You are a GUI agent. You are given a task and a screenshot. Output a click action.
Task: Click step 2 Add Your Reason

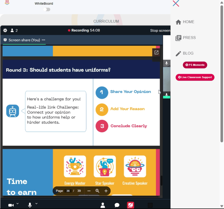(120, 109)
